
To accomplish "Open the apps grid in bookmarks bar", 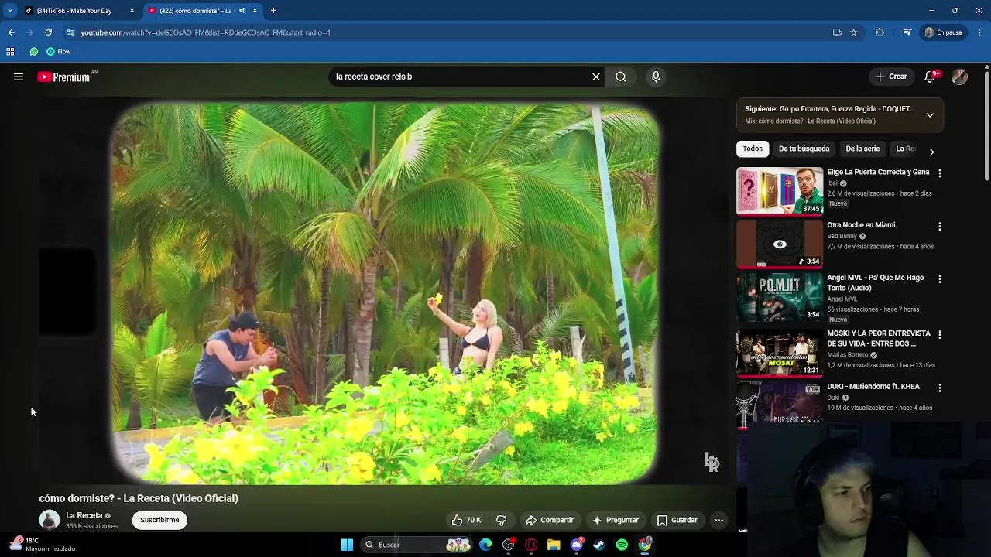I will click(x=10, y=52).
